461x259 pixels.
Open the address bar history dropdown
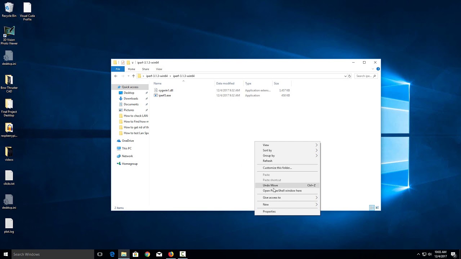pos(345,76)
